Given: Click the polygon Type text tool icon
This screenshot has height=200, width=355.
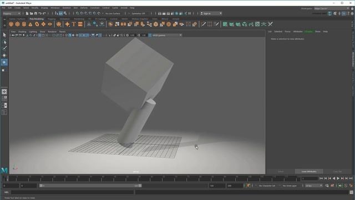Looking at the screenshot, I should 74,24.
